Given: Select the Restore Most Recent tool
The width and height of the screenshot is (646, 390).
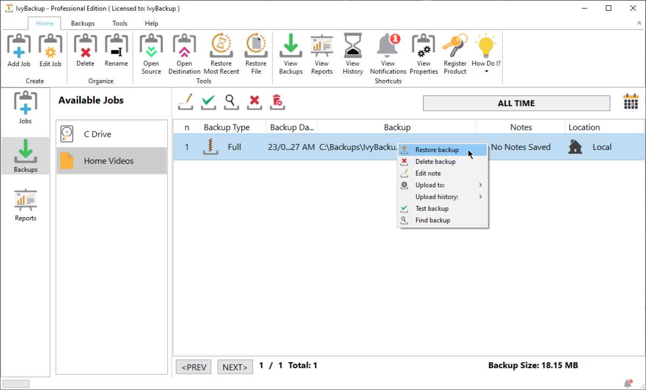Looking at the screenshot, I should pyautogui.click(x=221, y=51).
